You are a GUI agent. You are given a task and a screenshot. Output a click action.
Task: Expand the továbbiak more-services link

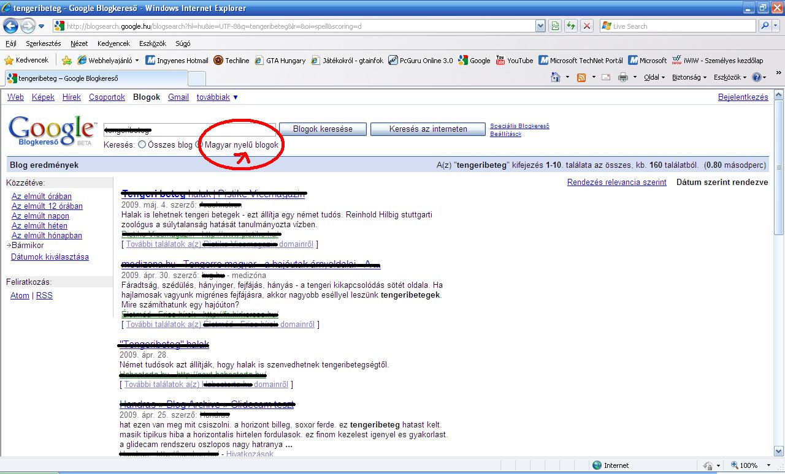(217, 97)
